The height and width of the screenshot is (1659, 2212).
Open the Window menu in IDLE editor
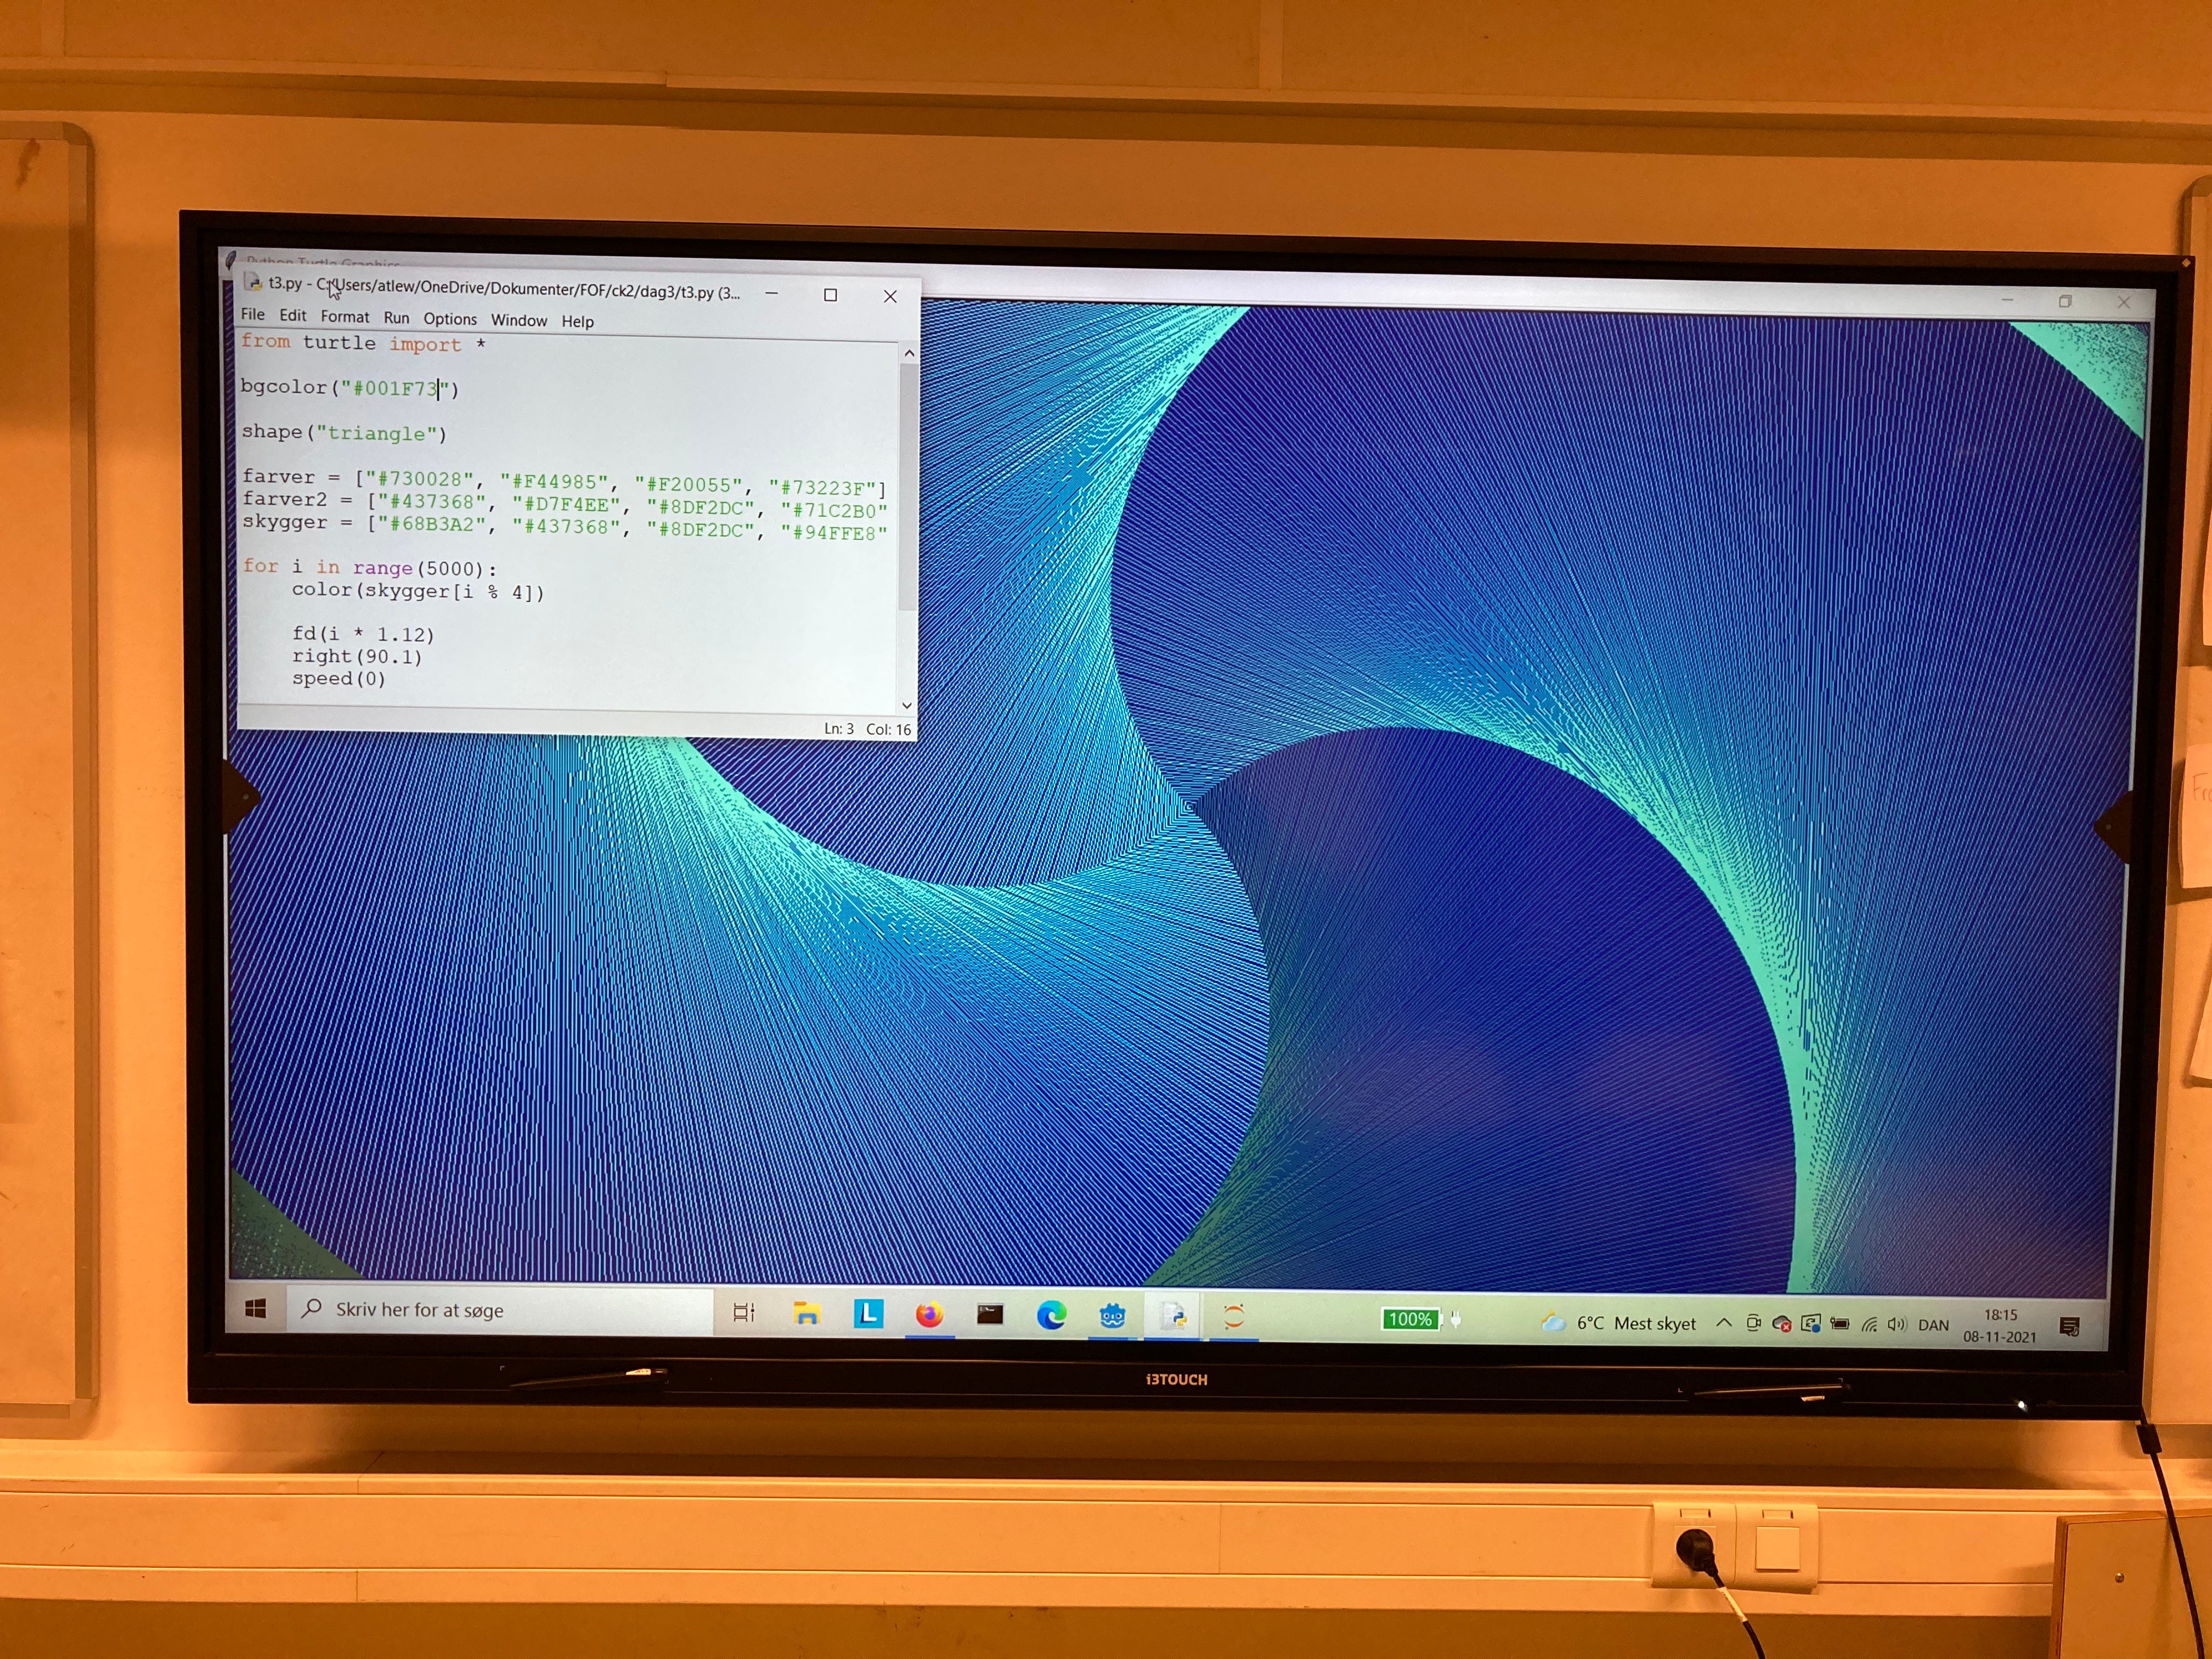click(519, 320)
